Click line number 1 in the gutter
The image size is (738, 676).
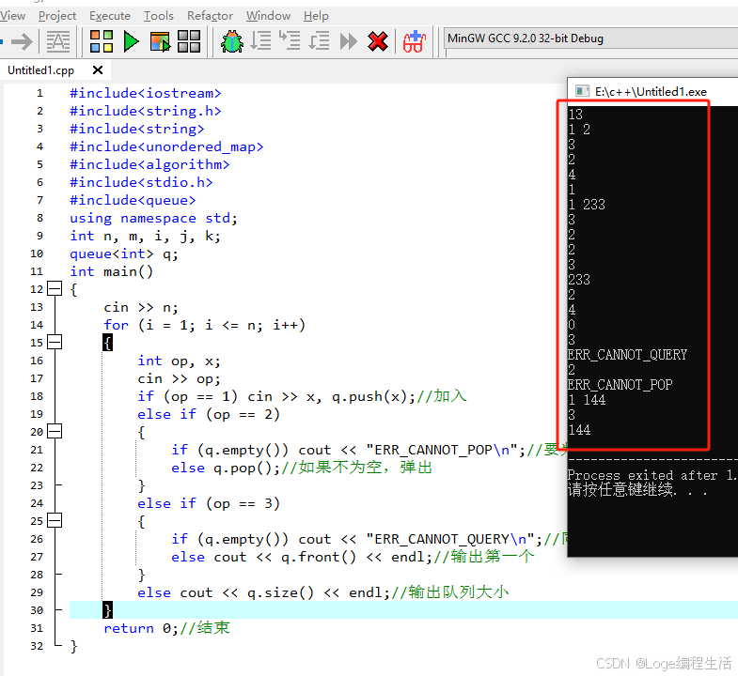(x=39, y=93)
